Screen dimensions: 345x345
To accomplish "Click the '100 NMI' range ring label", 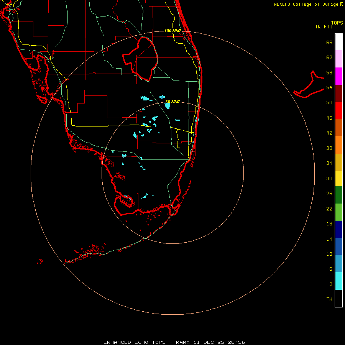I will [172, 31].
